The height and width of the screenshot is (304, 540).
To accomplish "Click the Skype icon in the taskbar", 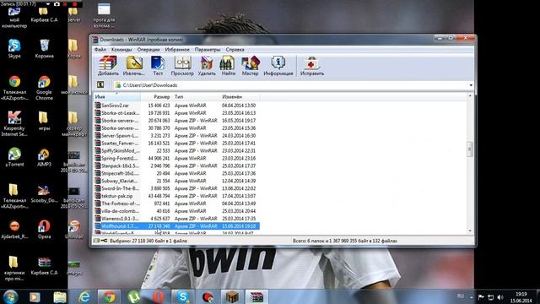I will pos(182,296).
